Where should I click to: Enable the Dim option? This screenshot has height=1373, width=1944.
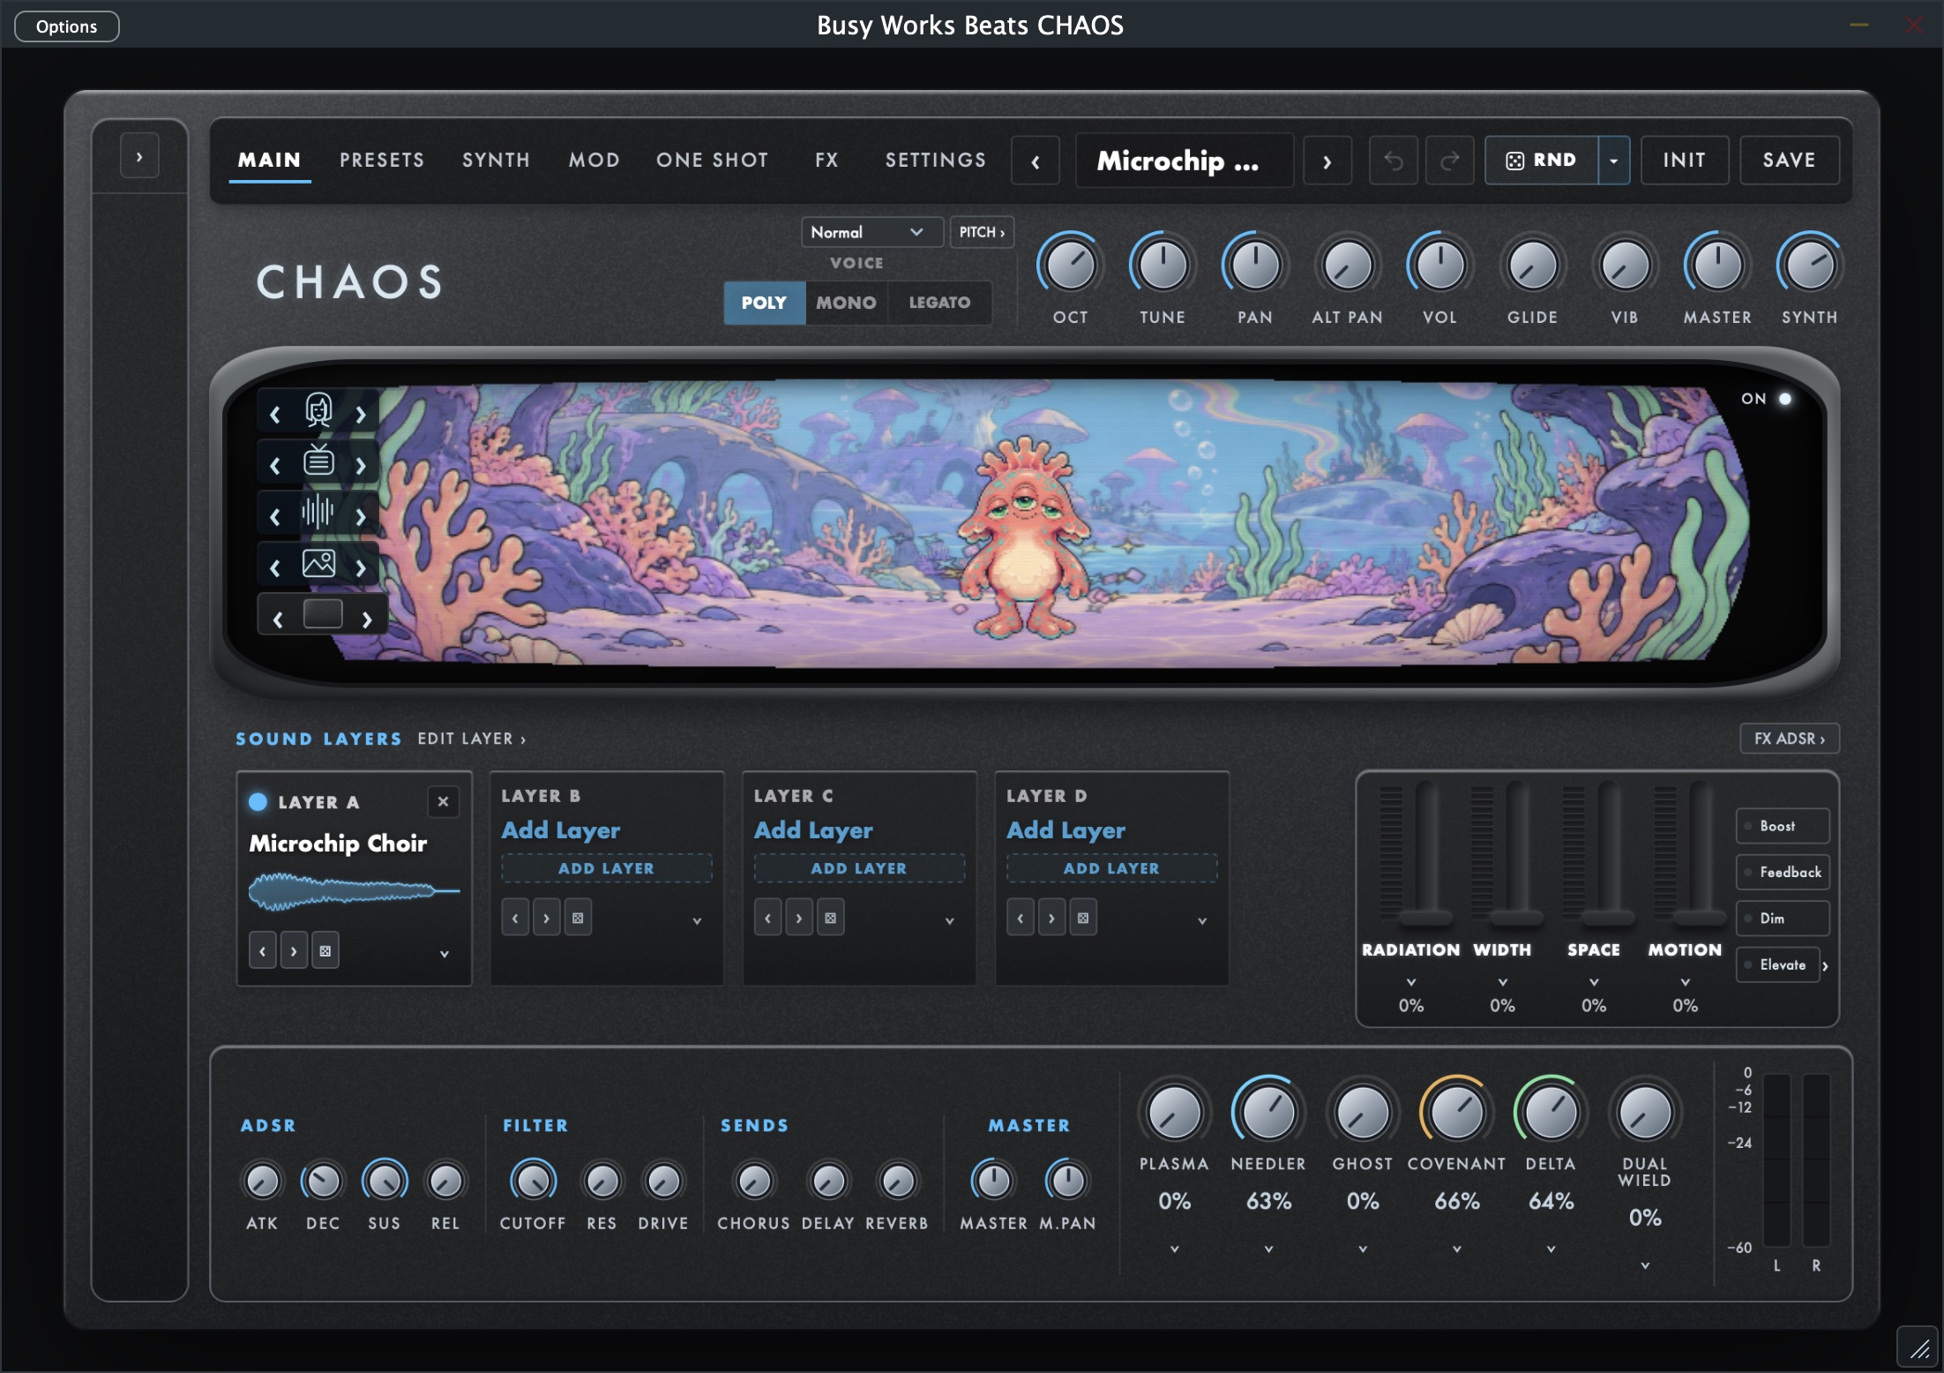[x=1783, y=919]
